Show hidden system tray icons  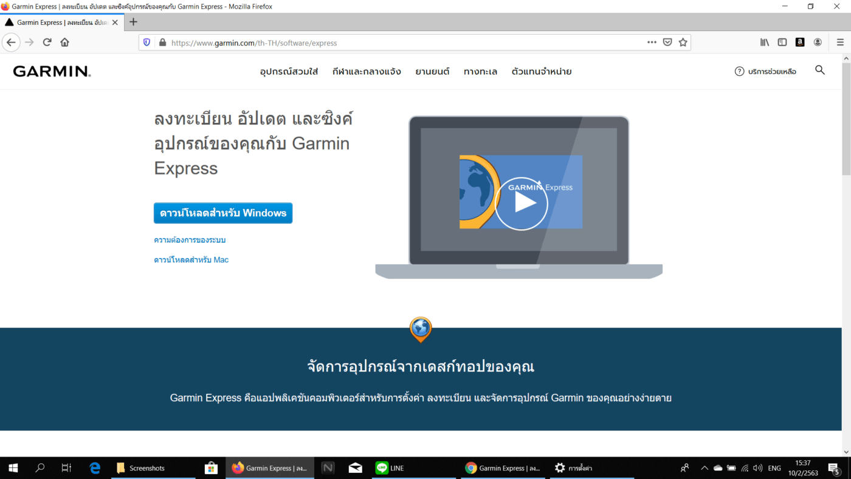tap(705, 468)
